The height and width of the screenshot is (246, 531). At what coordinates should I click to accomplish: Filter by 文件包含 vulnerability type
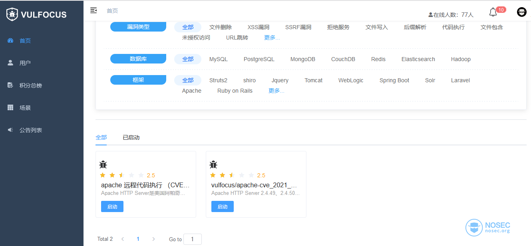(492, 27)
